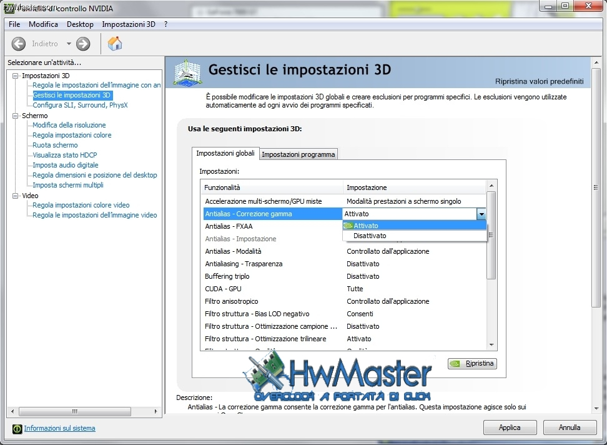
Task: Switch to Impostazioni globali tab
Action: (225, 153)
